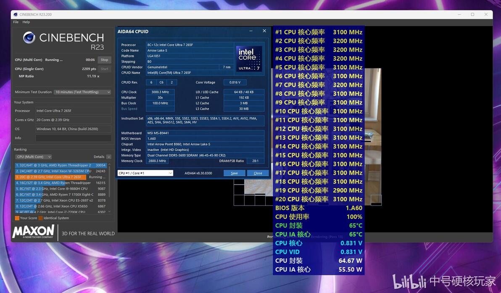The width and height of the screenshot is (501, 293).
Task: Select the Xeon E5-2697 v2 ranking row
Action: coord(61,201)
